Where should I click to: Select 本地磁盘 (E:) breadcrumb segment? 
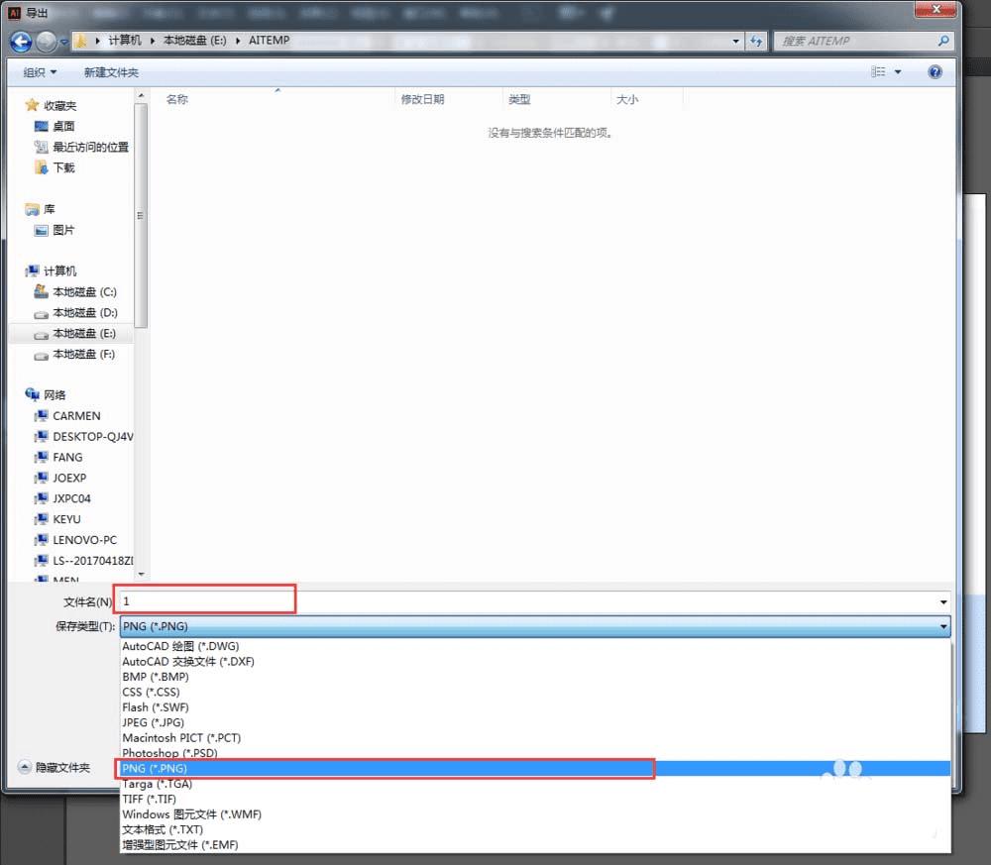coord(194,41)
